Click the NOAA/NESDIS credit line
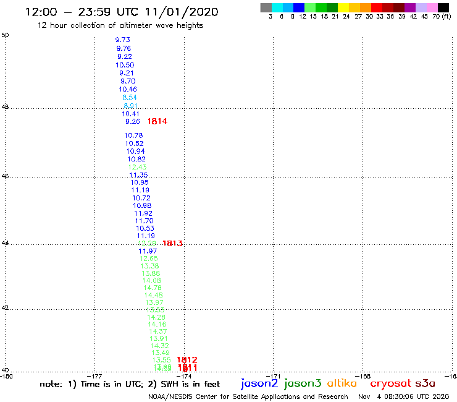 (248, 397)
